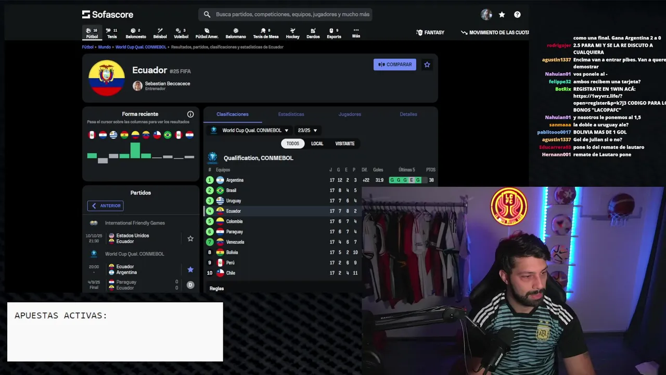The image size is (666, 375).
Task: Open Argentina row in standings
Action: click(x=321, y=180)
